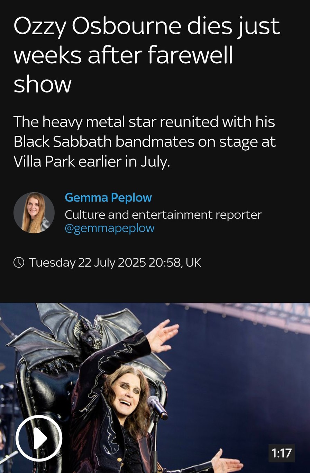Click the date Tuesday 22 July 2025
310x473 pixels.
tap(87, 262)
